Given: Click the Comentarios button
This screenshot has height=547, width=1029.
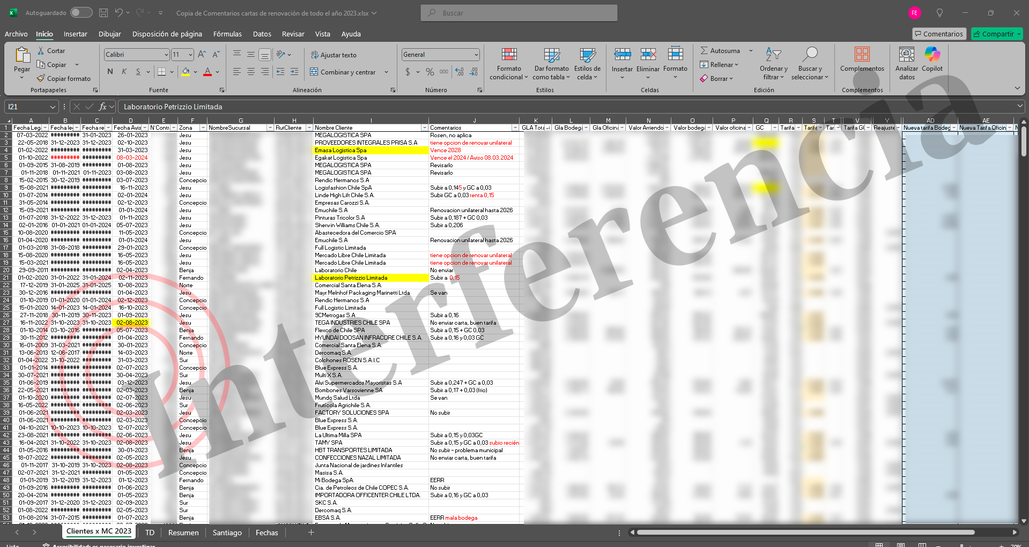Looking at the screenshot, I should [x=939, y=34].
